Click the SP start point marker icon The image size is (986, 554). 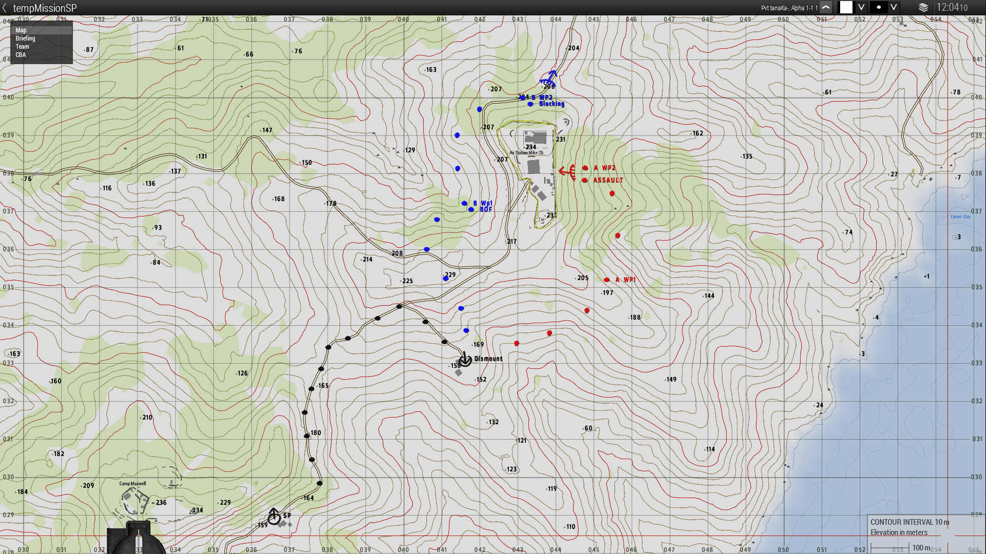point(274,517)
